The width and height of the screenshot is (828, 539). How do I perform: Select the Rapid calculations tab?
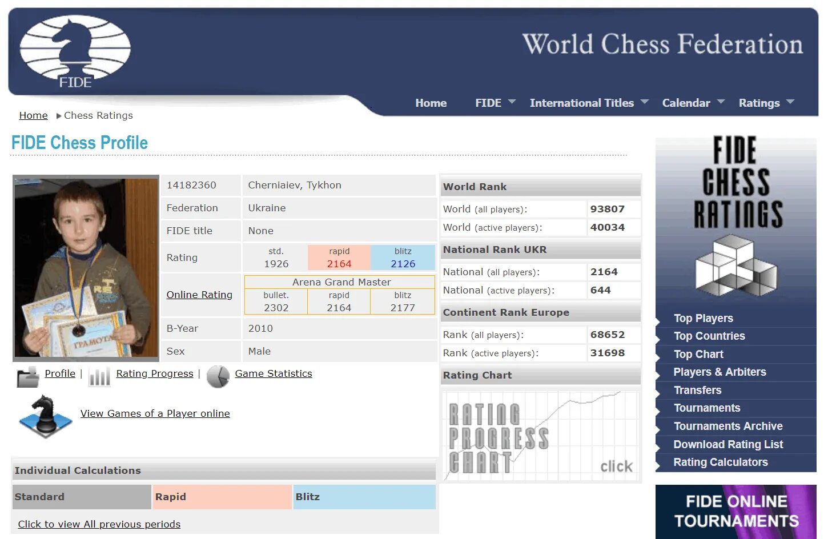point(222,497)
